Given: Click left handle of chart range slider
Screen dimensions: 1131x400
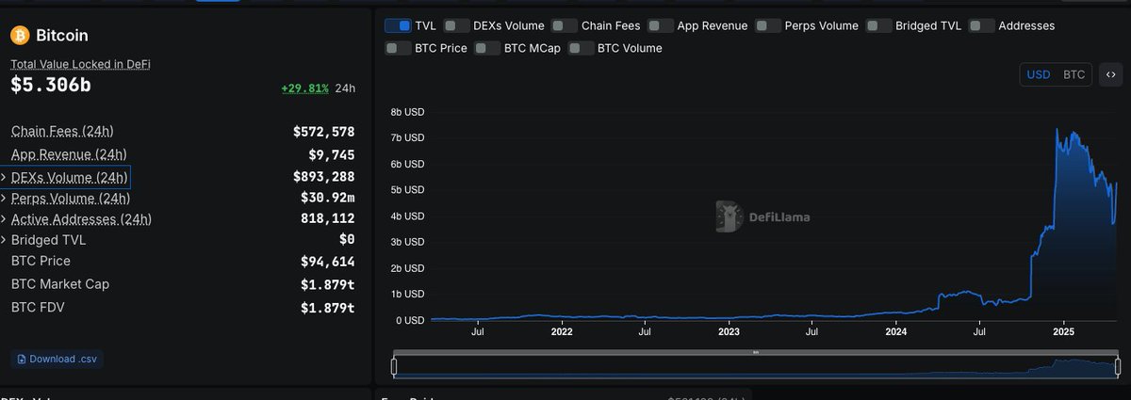Looking at the screenshot, I should (x=395, y=366).
